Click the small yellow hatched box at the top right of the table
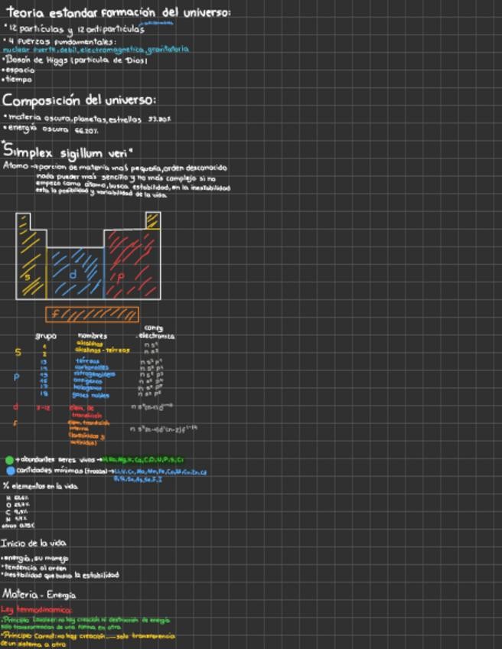The image size is (502, 649). (153, 220)
